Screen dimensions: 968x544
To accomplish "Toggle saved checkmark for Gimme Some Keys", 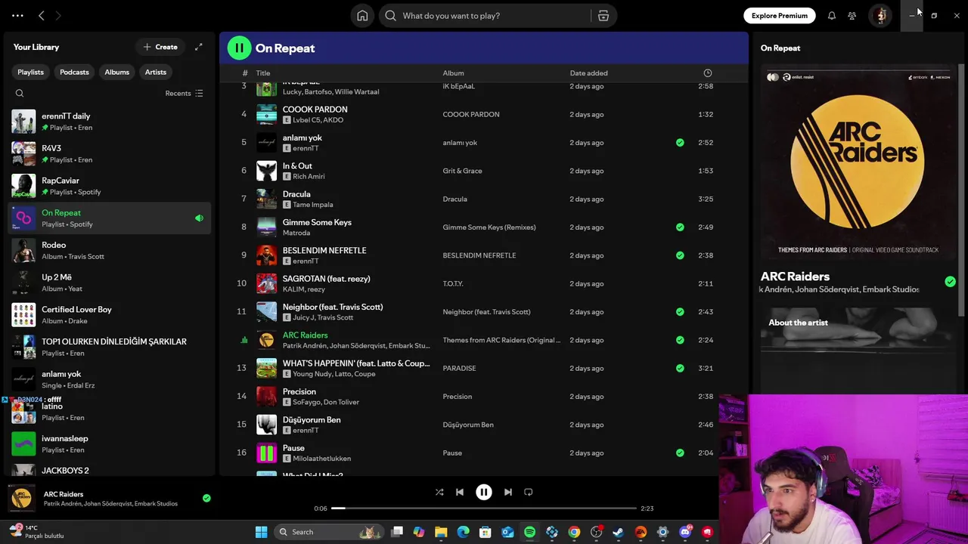I will (x=680, y=227).
